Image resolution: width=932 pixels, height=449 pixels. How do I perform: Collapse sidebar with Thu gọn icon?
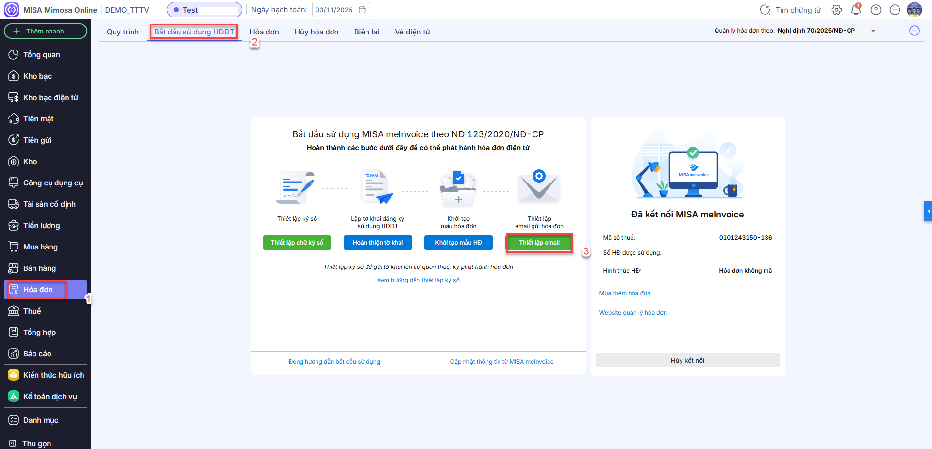click(x=13, y=443)
